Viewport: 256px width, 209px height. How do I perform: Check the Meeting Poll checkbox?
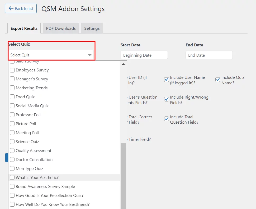[x=12, y=133]
